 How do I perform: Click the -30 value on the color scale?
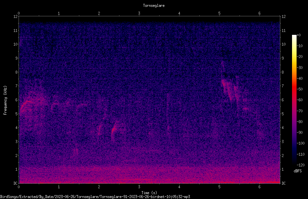(x=300, y=68)
